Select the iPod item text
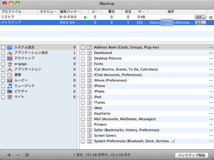 pos(98,97)
